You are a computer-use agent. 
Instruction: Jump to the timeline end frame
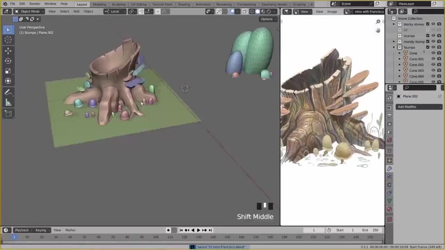click(210, 230)
